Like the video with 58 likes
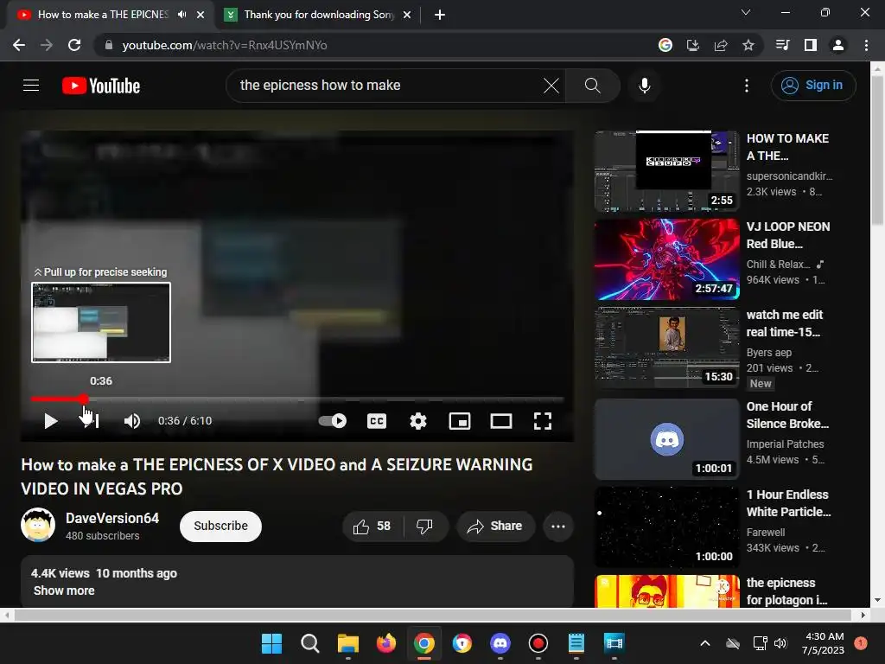 click(372, 527)
